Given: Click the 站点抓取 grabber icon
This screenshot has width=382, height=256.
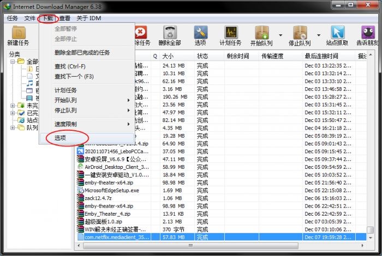Looking at the screenshot, I should point(337,32).
